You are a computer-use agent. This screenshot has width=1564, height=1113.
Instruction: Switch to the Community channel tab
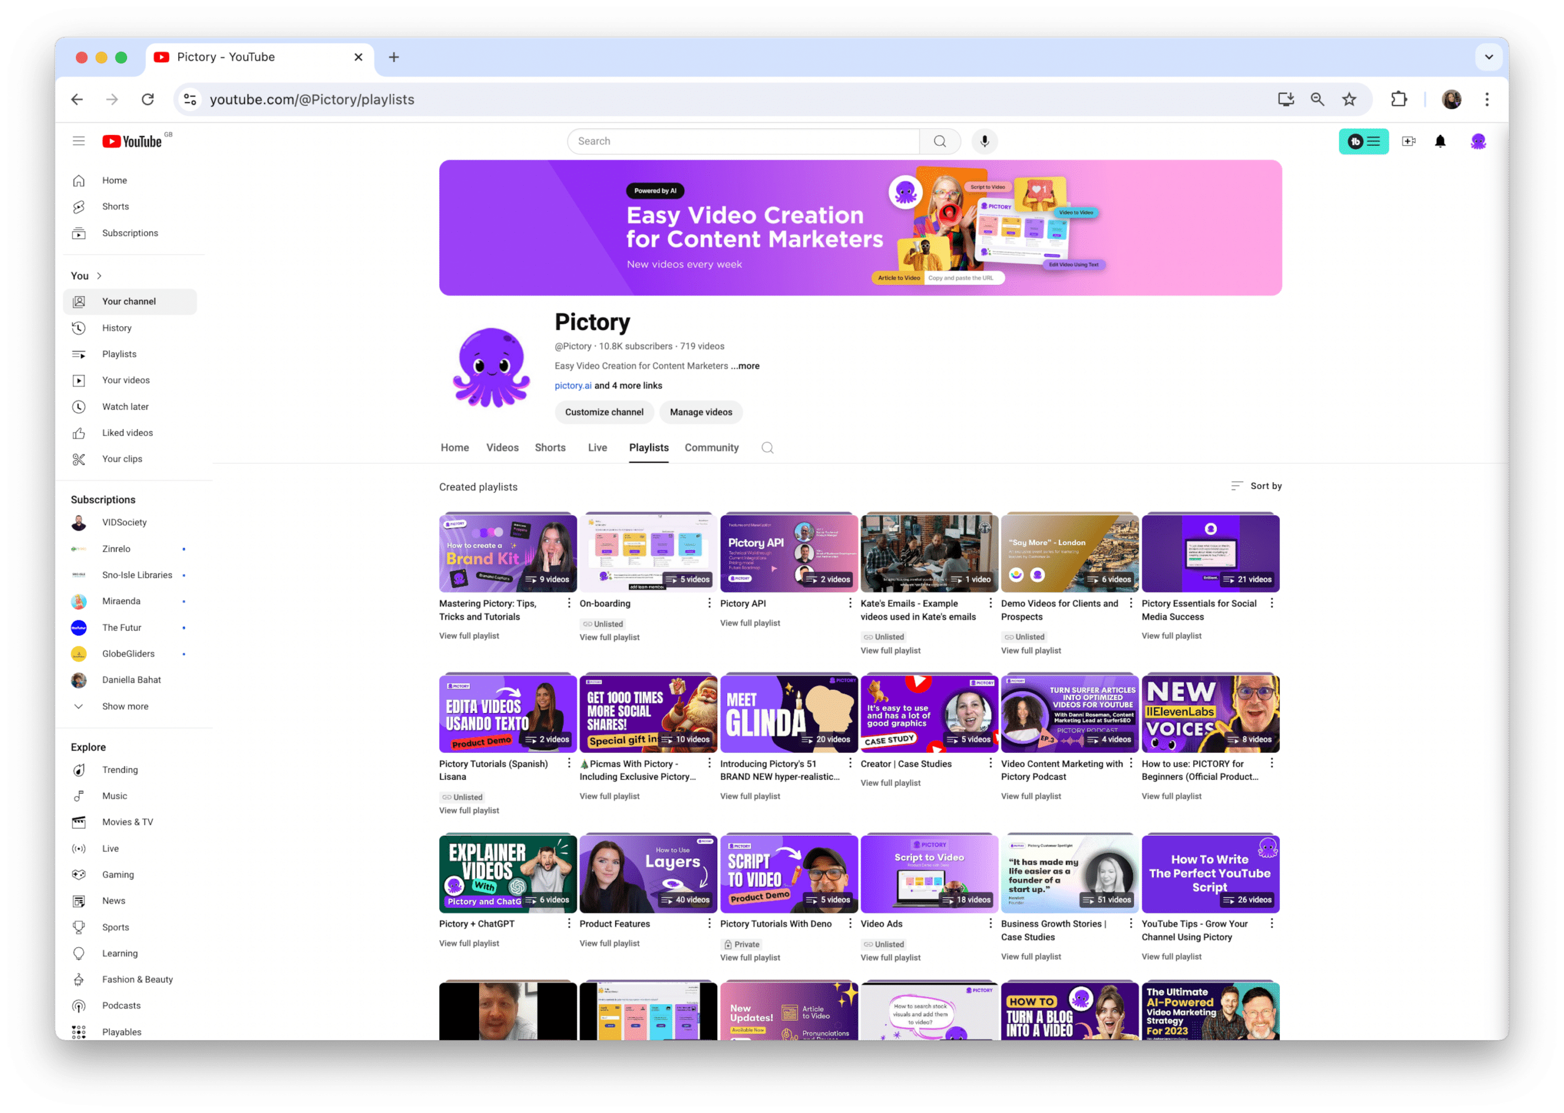click(712, 448)
